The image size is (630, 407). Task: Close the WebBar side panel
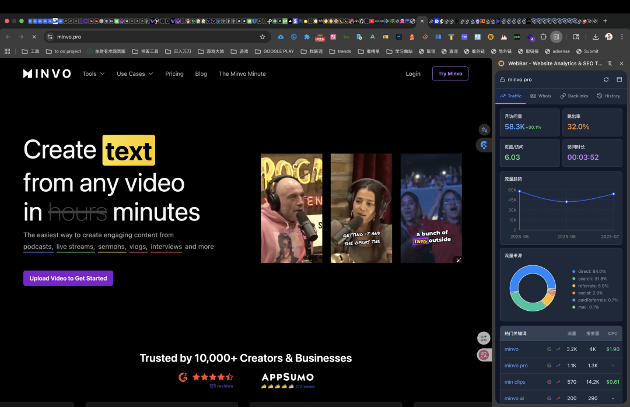(x=622, y=64)
